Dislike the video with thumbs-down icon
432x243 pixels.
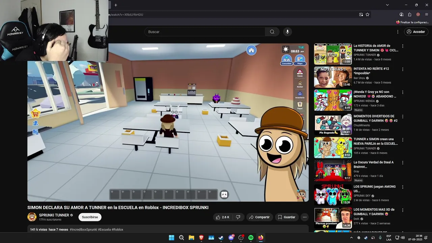point(238,217)
